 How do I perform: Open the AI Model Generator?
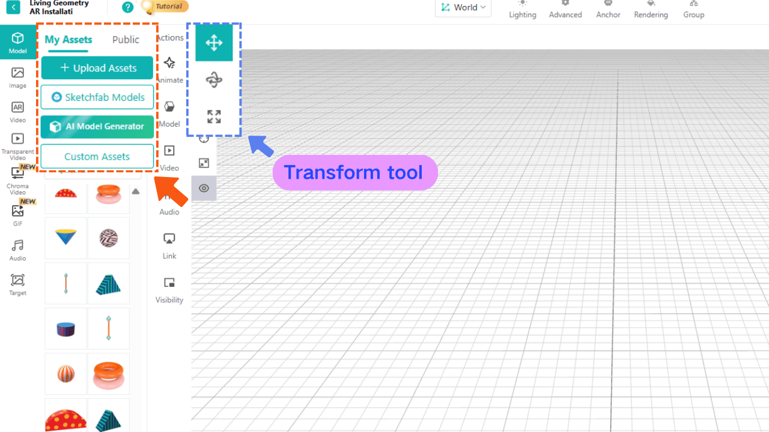click(97, 127)
